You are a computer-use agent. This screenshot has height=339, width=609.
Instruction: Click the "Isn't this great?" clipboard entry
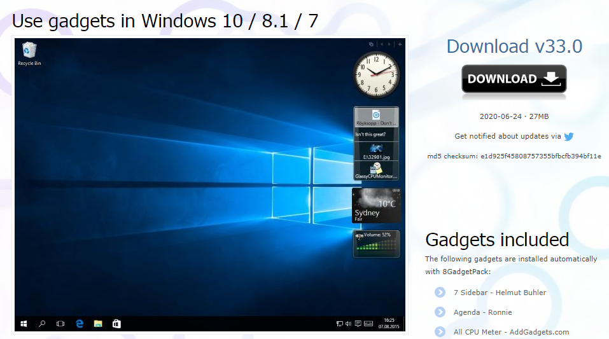click(x=376, y=134)
